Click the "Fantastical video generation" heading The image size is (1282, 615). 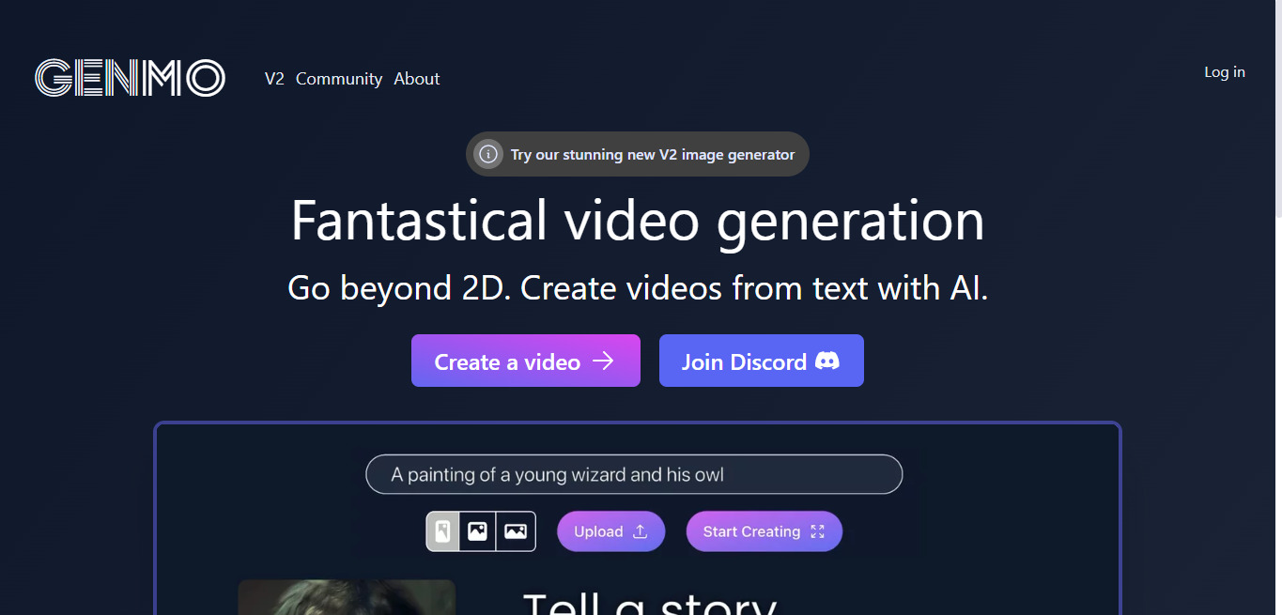(638, 221)
